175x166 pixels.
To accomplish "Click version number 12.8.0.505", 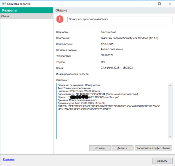I will 107,44.
